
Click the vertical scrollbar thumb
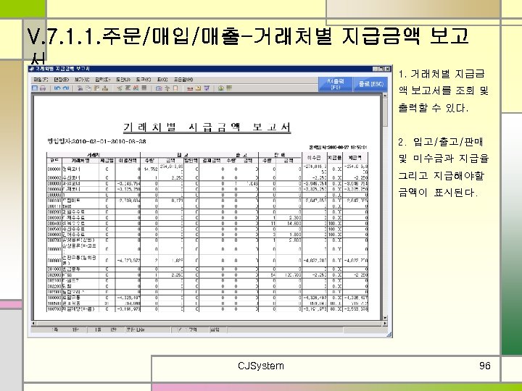pyautogui.click(x=385, y=112)
